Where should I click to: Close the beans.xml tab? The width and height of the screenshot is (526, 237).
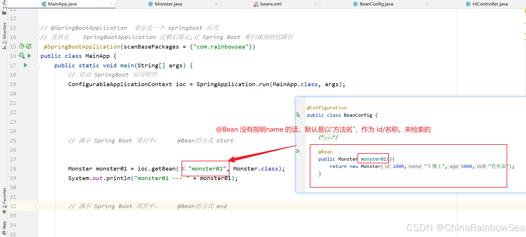[316, 4]
